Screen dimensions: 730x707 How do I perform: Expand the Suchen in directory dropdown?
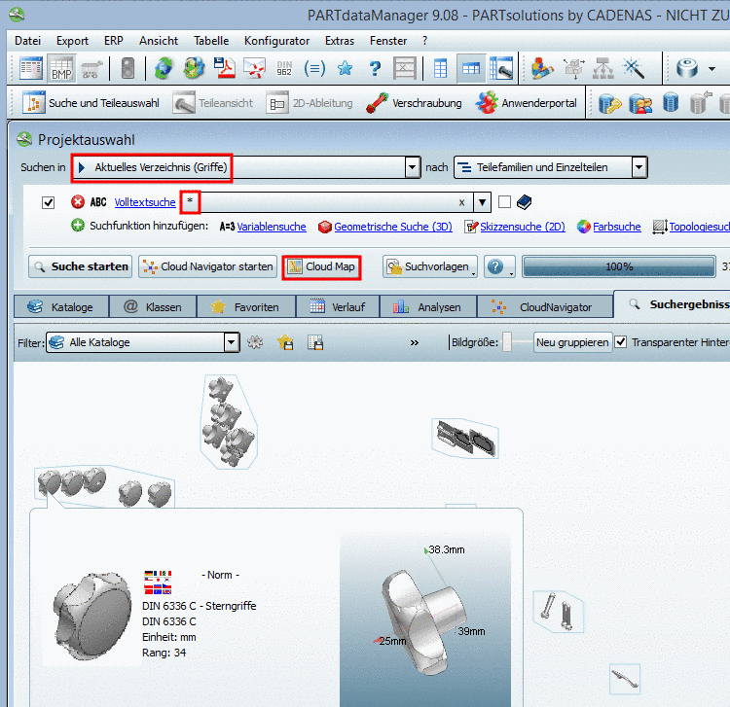click(412, 167)
